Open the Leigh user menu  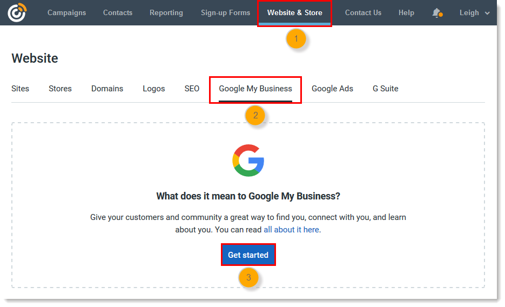point(474,13)
